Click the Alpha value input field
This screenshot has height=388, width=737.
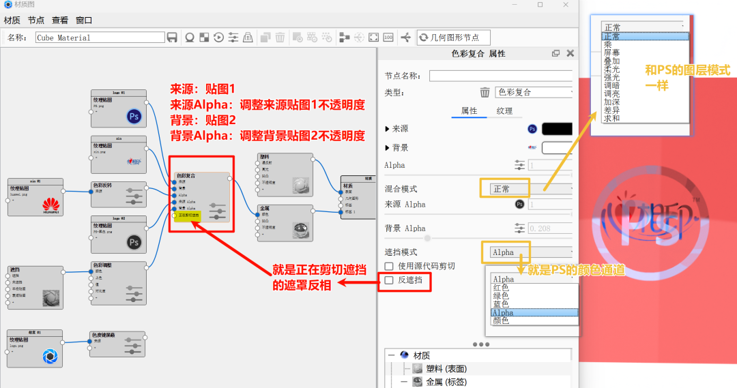551,165
